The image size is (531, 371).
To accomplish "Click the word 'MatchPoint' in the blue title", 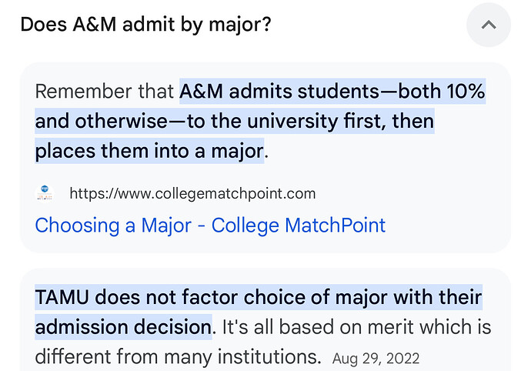I will [x=335, y=226].
